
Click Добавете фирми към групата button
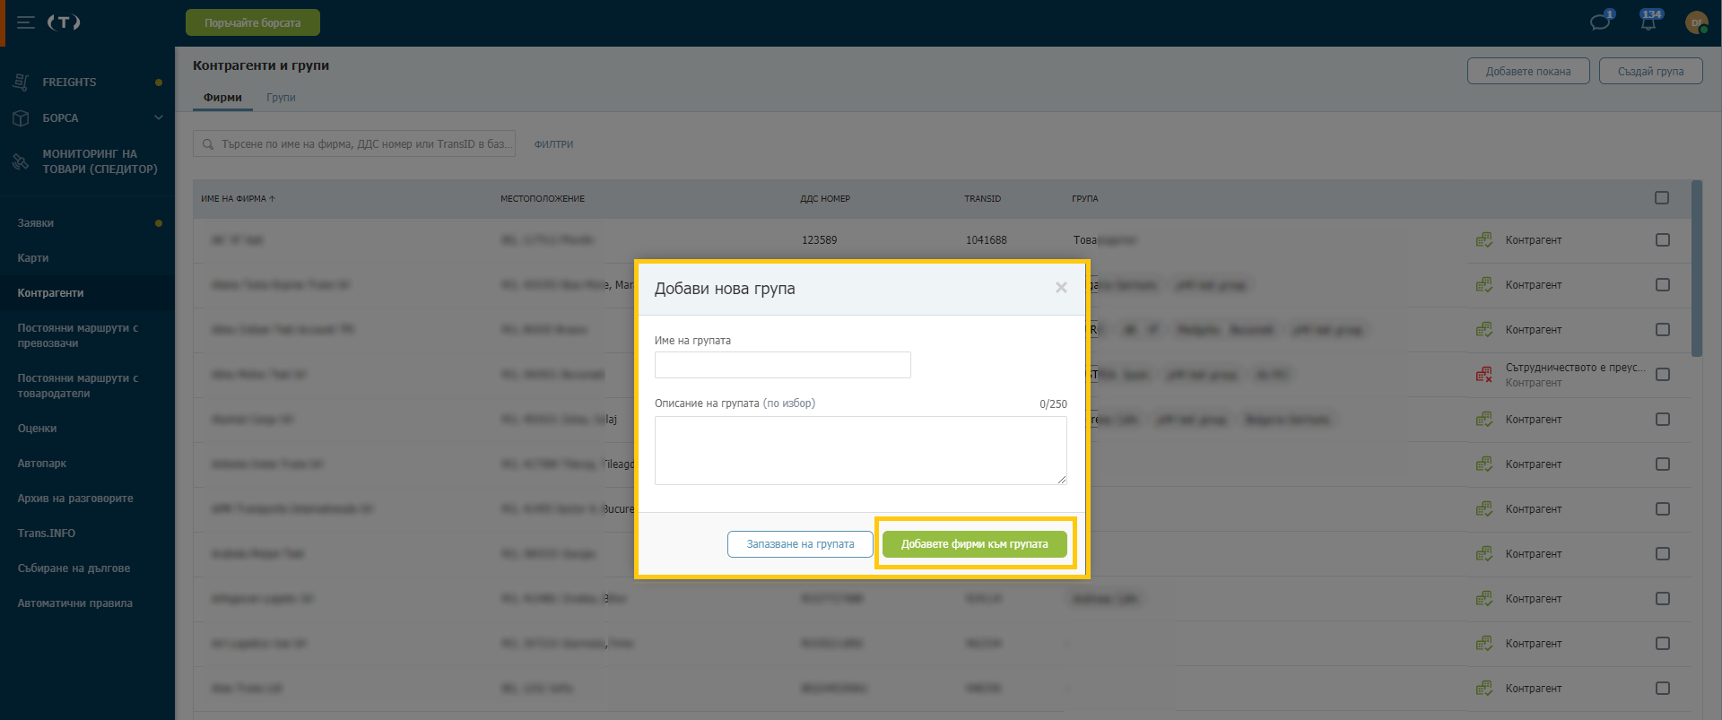click(x=975, y=544)
